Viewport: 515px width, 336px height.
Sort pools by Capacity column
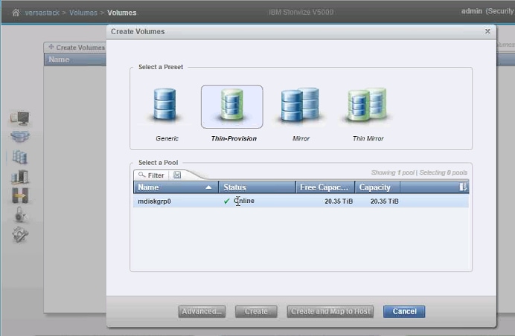tap(377, 187)
